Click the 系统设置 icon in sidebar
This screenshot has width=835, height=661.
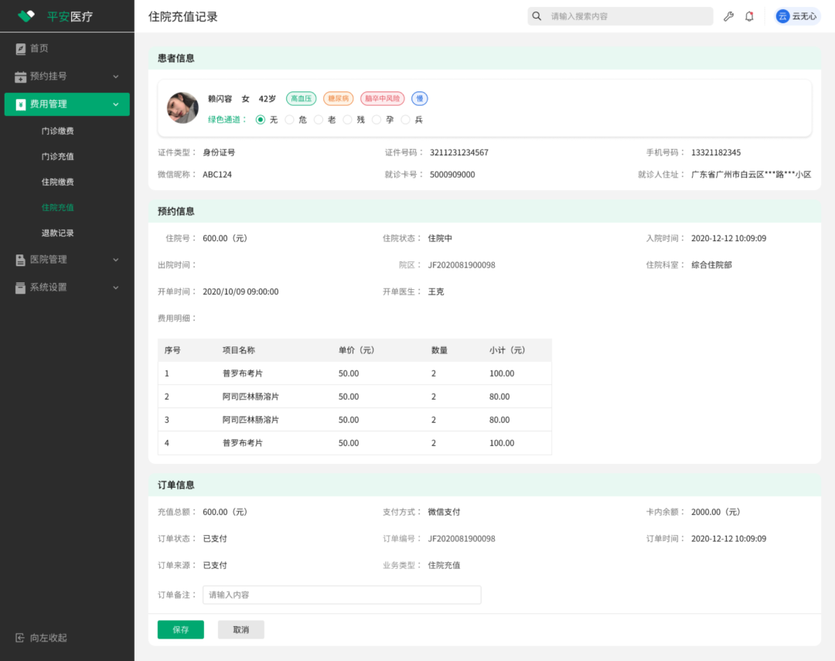pyautogui.click(x=21, y=288)
